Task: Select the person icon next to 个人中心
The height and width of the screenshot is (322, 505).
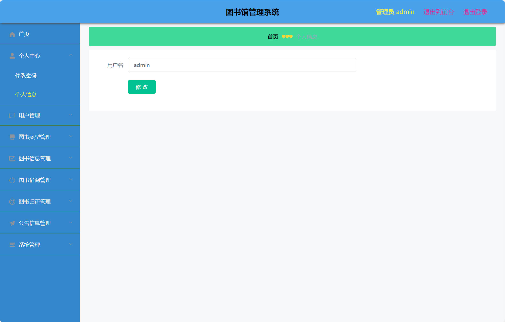Action: pos(12,56)
